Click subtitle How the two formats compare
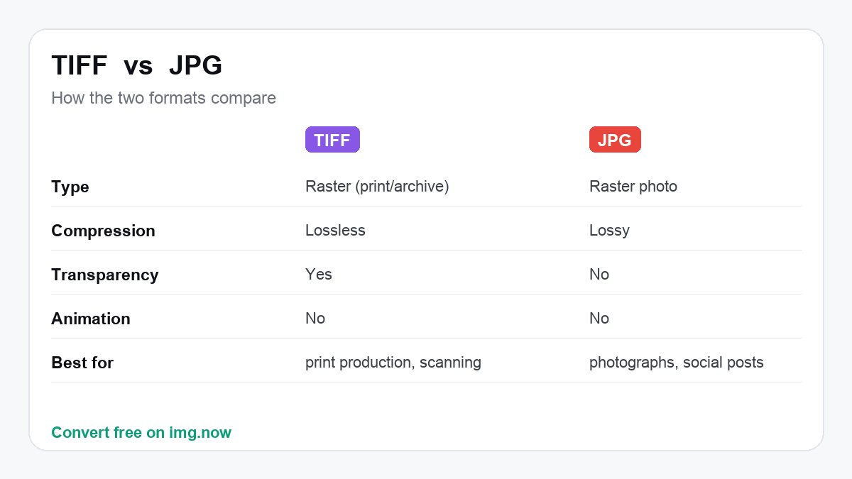The height and width of the screenshot is (479, 852). [163, 98]
